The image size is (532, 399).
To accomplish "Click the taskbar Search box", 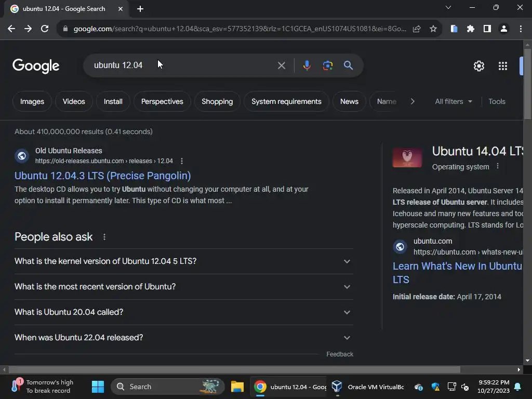I will click(168, 387).
